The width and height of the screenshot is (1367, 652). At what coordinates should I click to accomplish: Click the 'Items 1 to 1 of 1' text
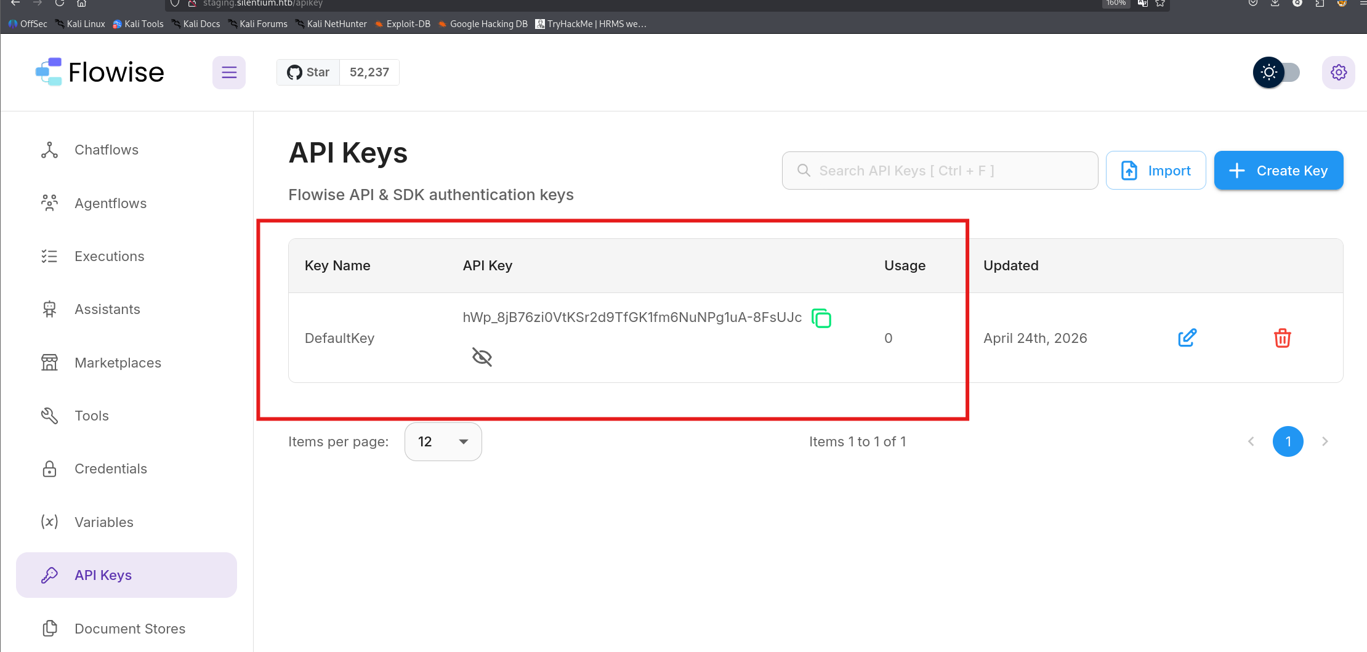point(858,441)
